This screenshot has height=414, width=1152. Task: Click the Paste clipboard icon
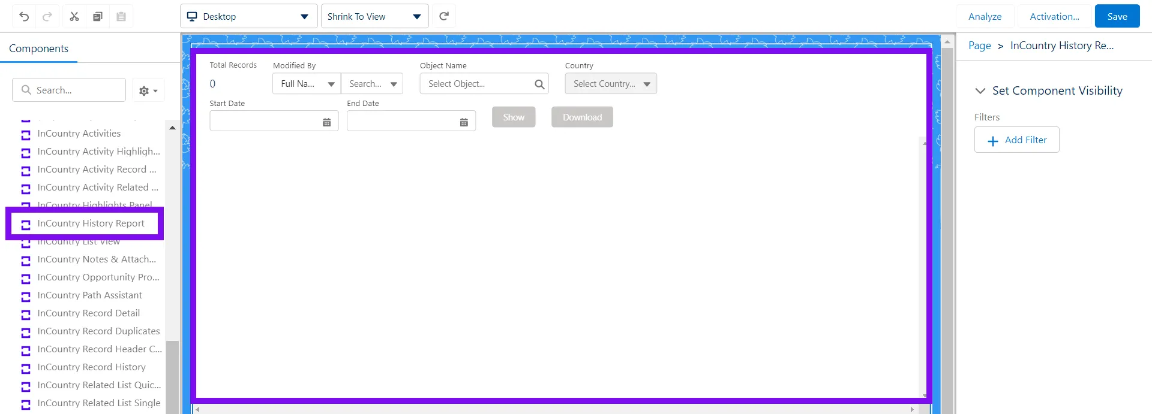(x=121, y=17)
